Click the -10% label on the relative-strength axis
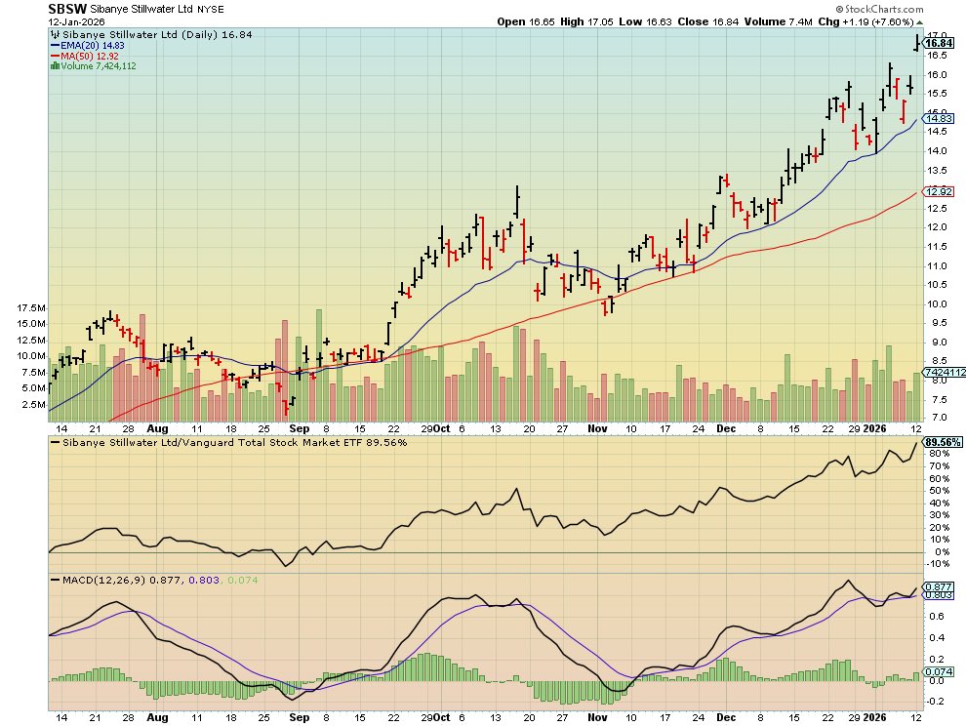The width and height of the screenshot is (966, 726). point(939,563)
